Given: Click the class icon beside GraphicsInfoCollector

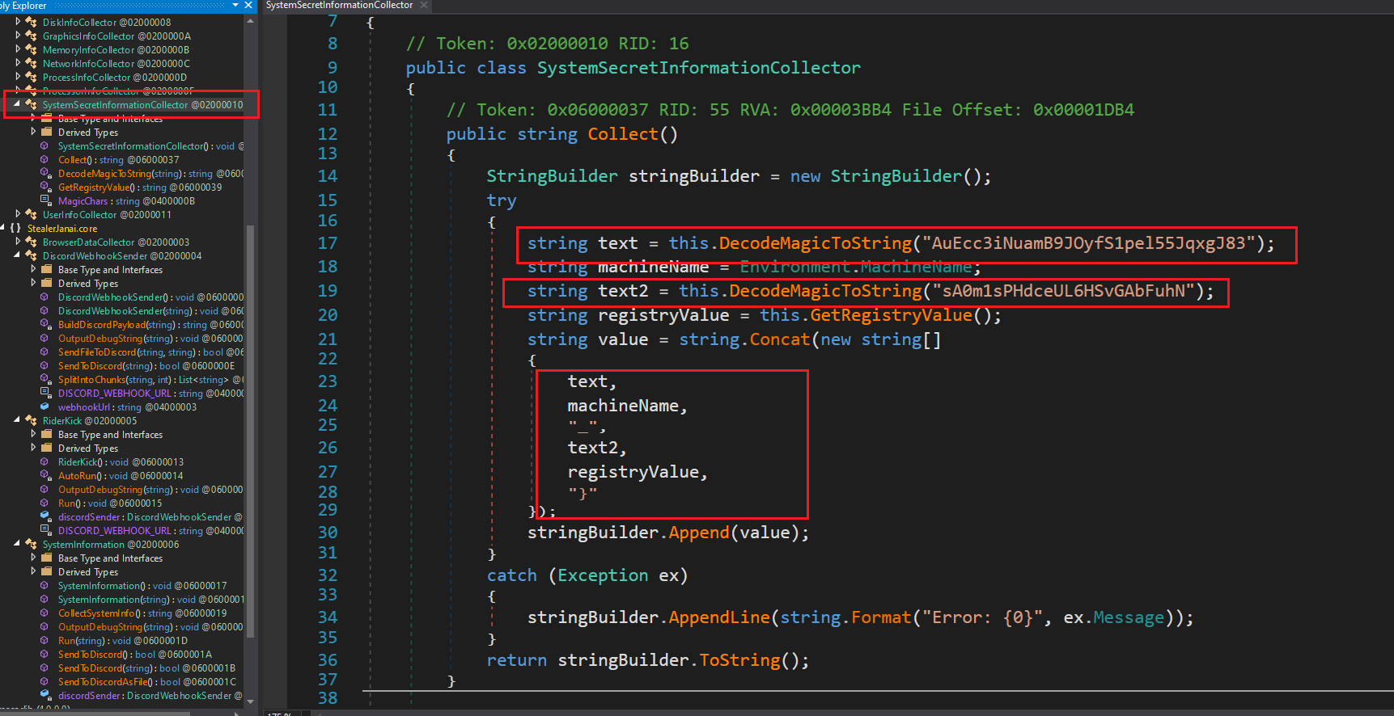Looking at the screenshot, I should tap(31, 36).
